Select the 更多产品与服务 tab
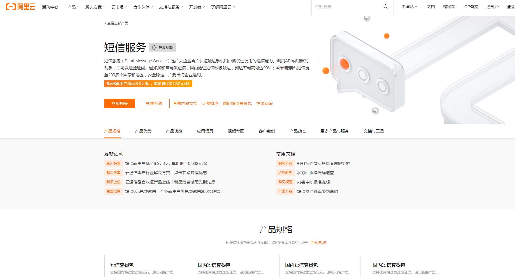 point(335,131)
